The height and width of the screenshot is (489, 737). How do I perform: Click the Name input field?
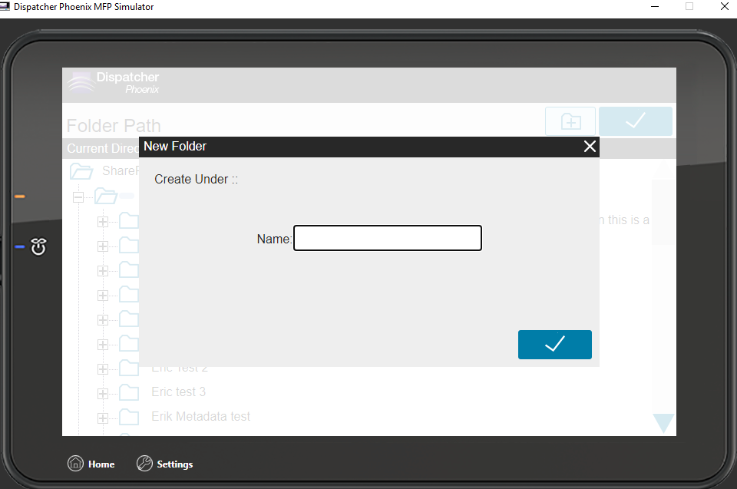click(x=387, y=238)
